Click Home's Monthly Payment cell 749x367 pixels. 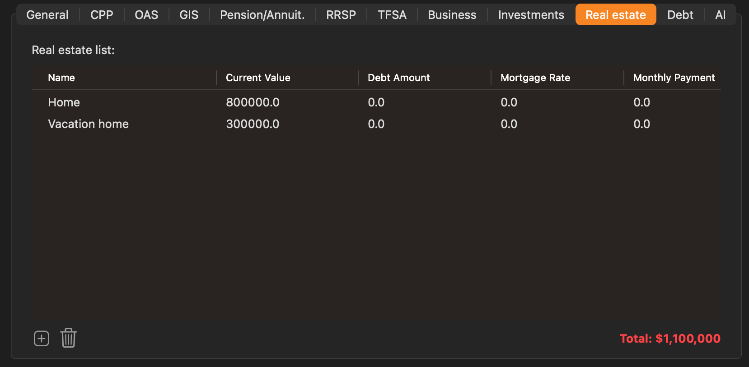pyautogui.click(x=641, y=102)
